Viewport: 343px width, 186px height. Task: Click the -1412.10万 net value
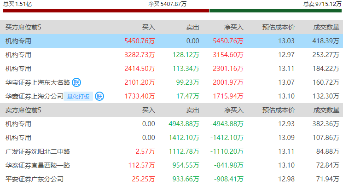[x=227, y=138]
